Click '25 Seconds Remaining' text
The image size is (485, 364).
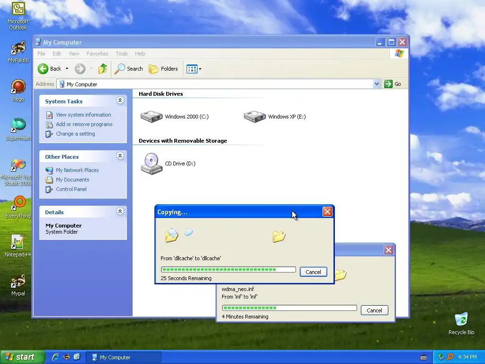click(186, 278)
